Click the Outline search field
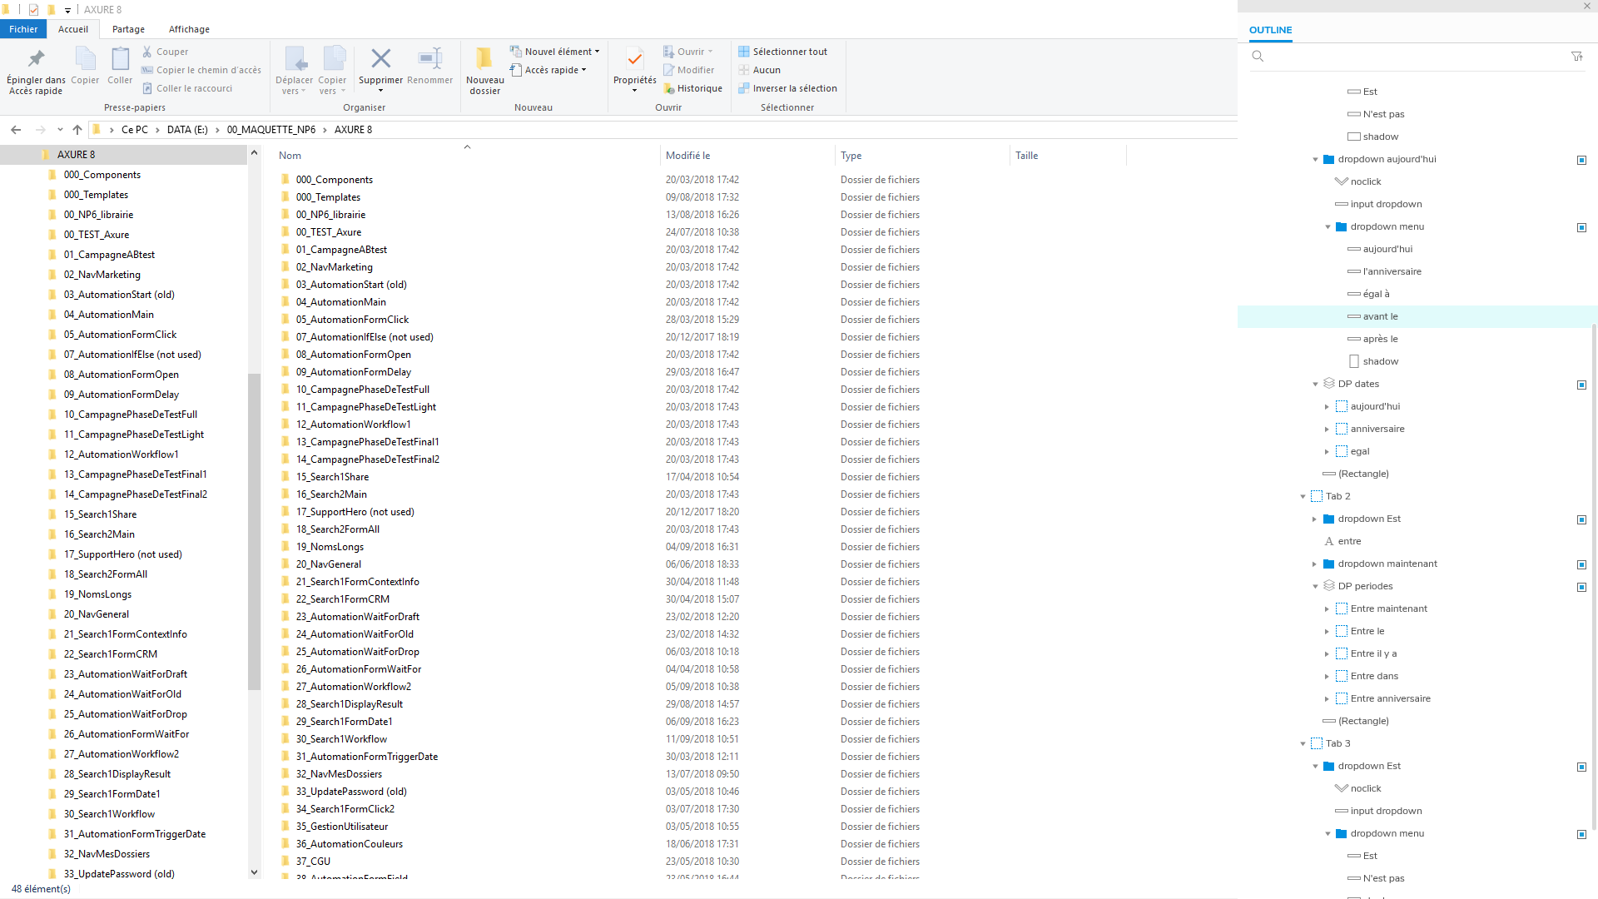The height and width of the screenshot is (899, 1598). pos(1415,57)
